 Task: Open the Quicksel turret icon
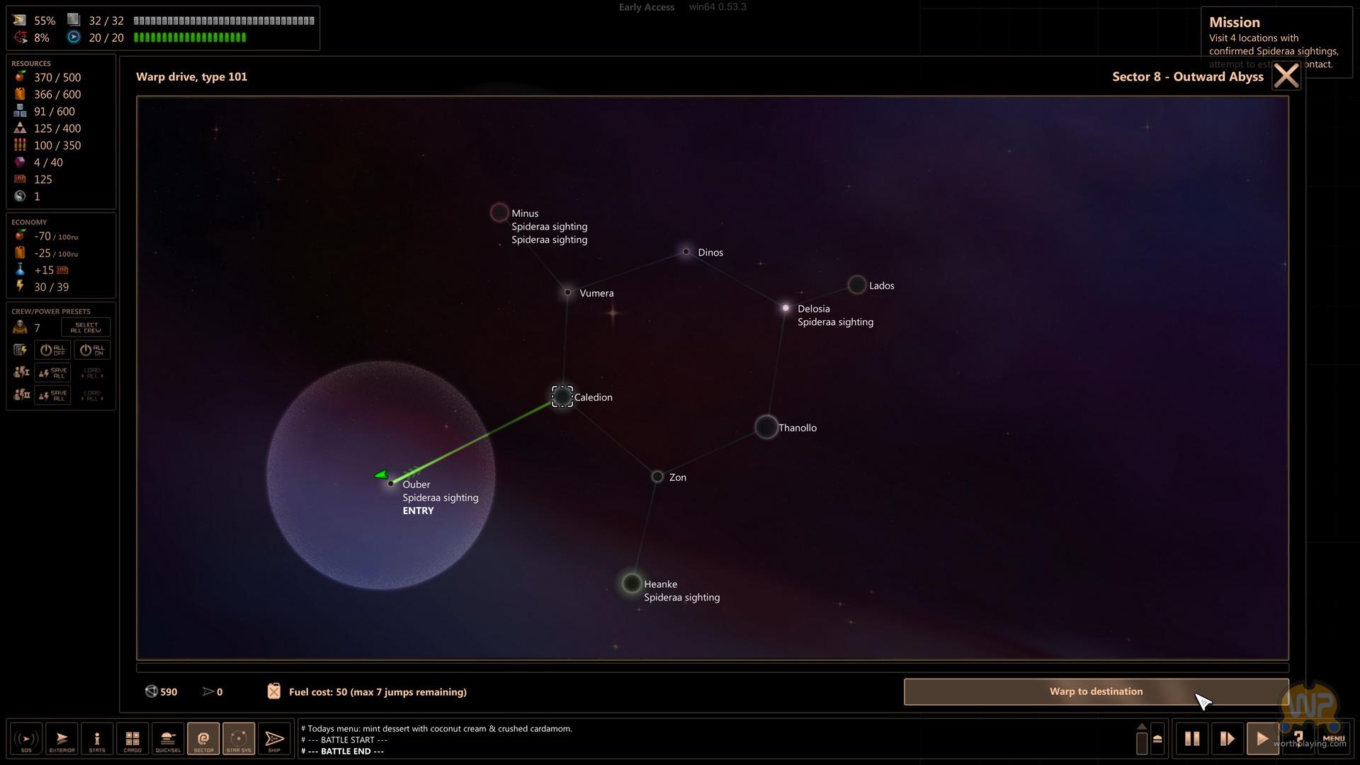click(x=168, y=739)
